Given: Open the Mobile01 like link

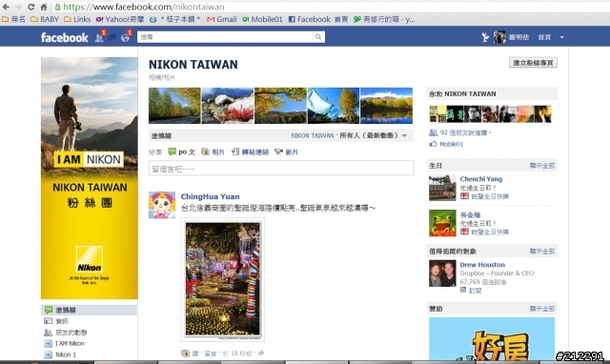Looking at the screenshot, I should (451, 144).
